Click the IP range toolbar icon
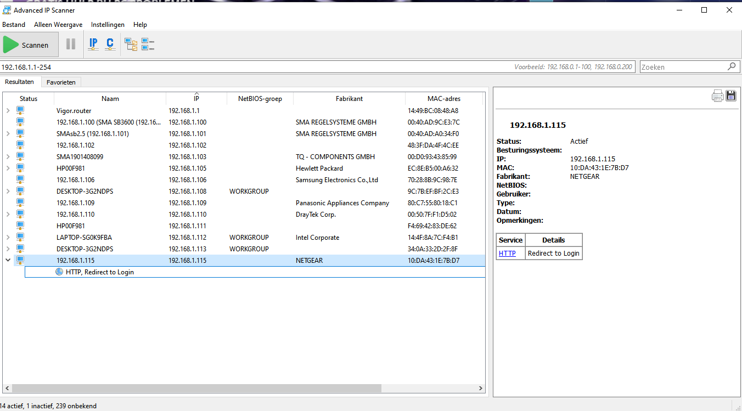This screenshot has height=411, width=742. click(93, 44)
